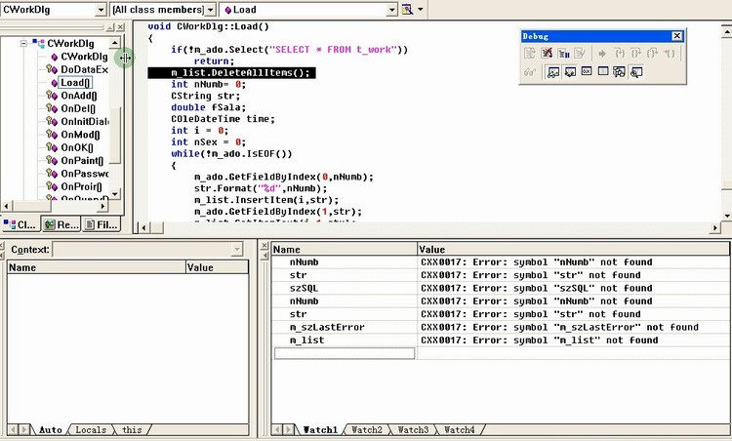Select OnPaint() in the class tree

[x=82, y=161]
